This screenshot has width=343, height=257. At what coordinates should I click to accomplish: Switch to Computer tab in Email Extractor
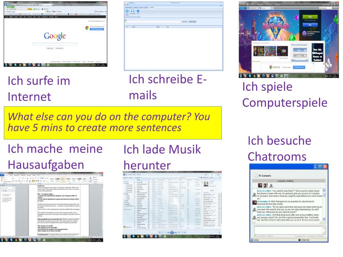(x=152, y=7)
